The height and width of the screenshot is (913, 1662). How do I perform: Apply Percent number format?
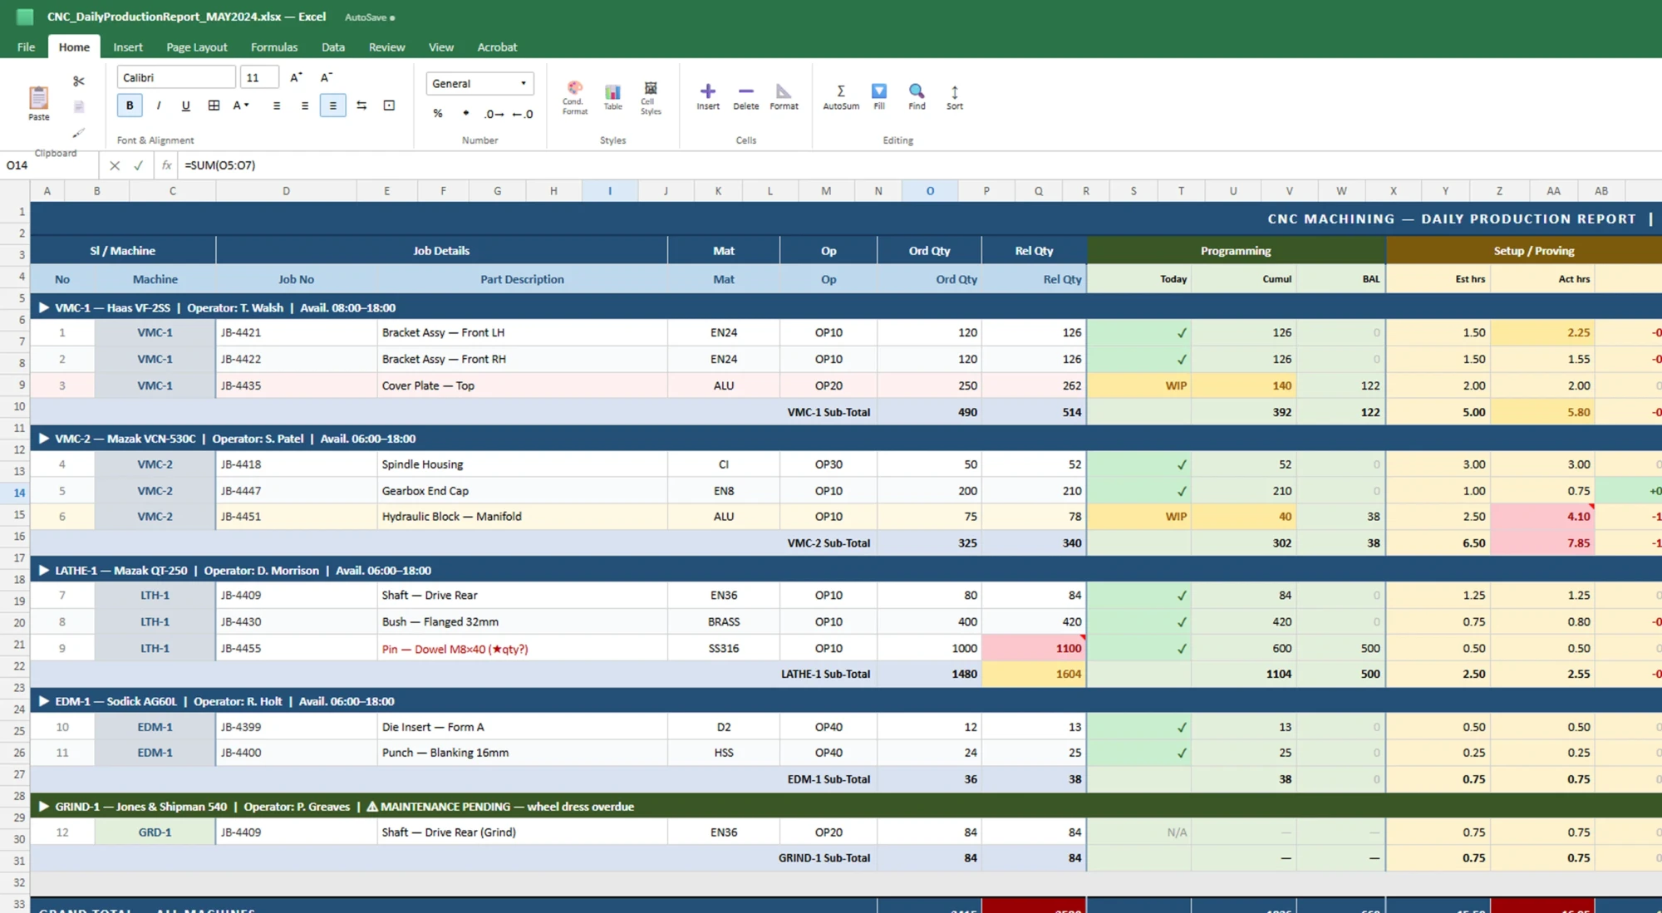438,114
